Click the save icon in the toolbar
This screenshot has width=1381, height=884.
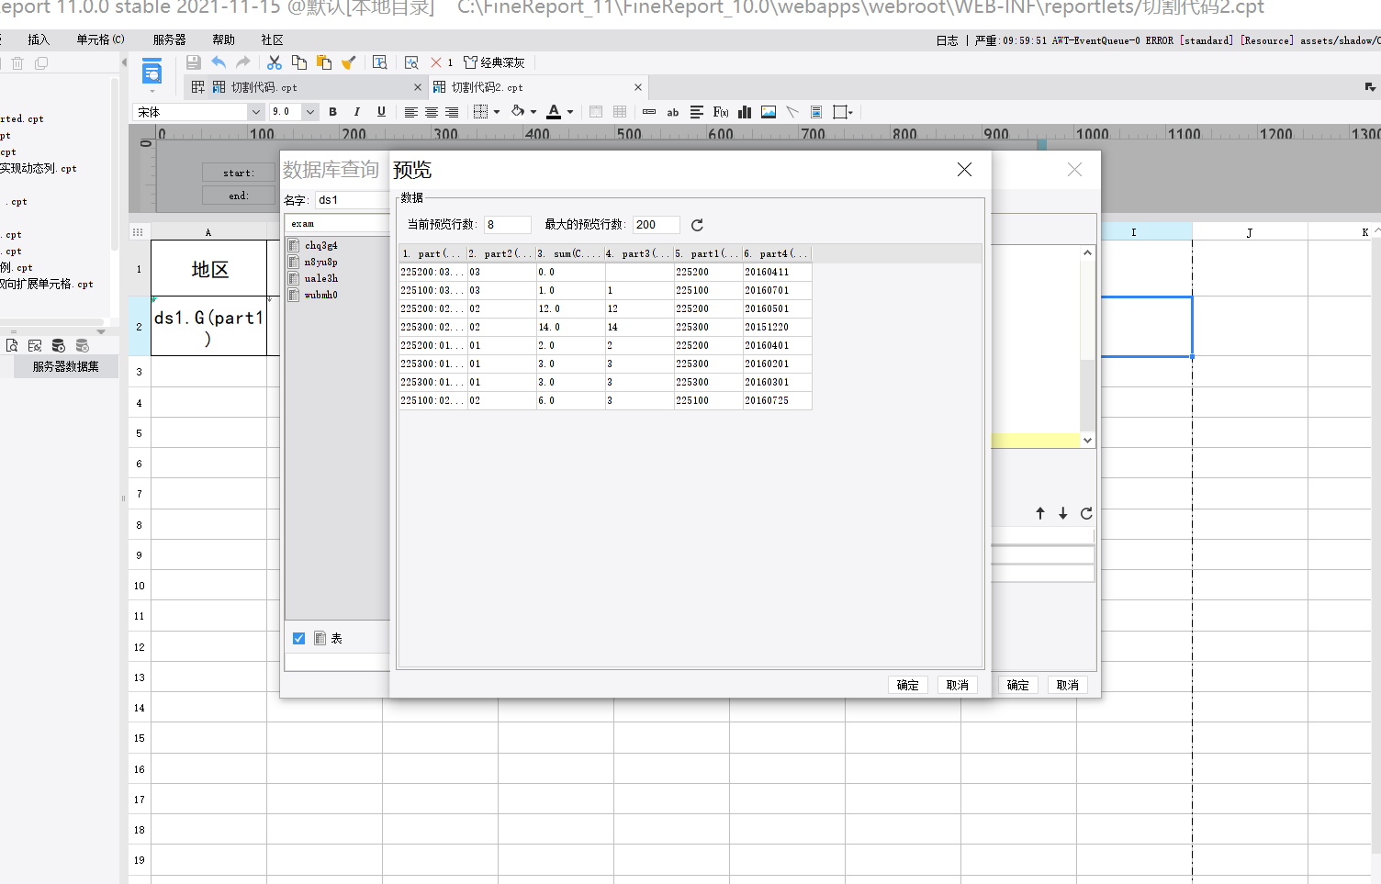193,62
